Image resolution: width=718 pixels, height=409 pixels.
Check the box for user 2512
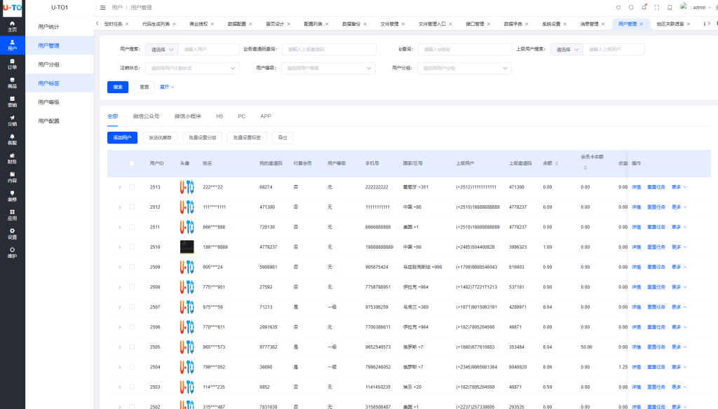point(132,207)
